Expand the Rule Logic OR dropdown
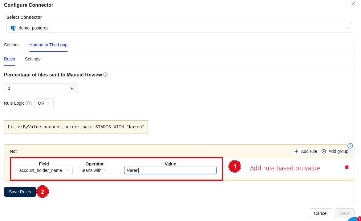 (x=44, y=103)
